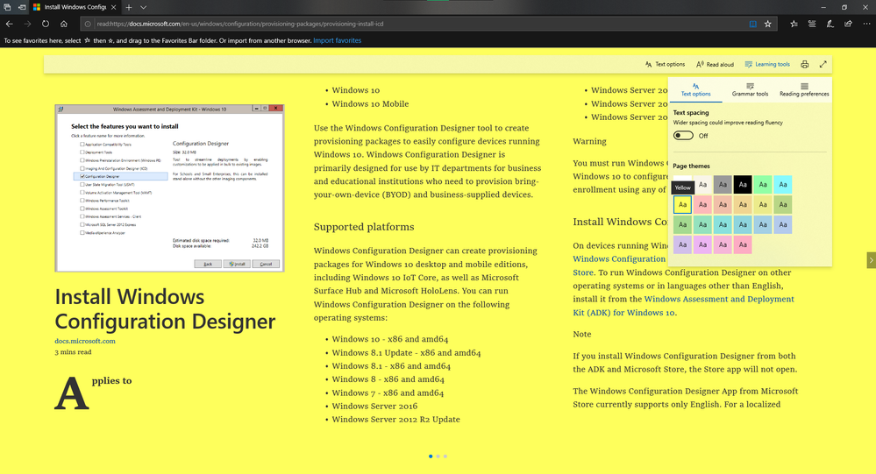Open the Windows Configuration Designer store link

(619, 265)
